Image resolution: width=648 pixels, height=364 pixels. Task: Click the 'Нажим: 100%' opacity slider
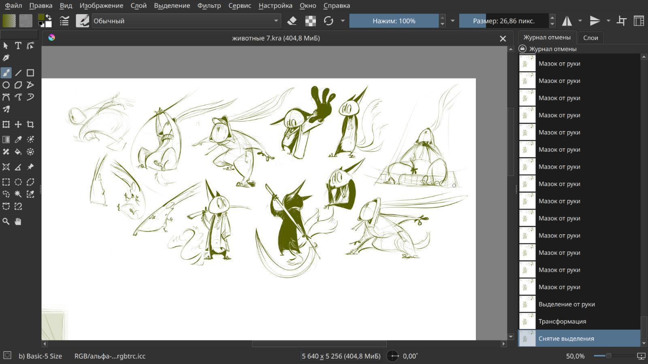tap(394, 21)
